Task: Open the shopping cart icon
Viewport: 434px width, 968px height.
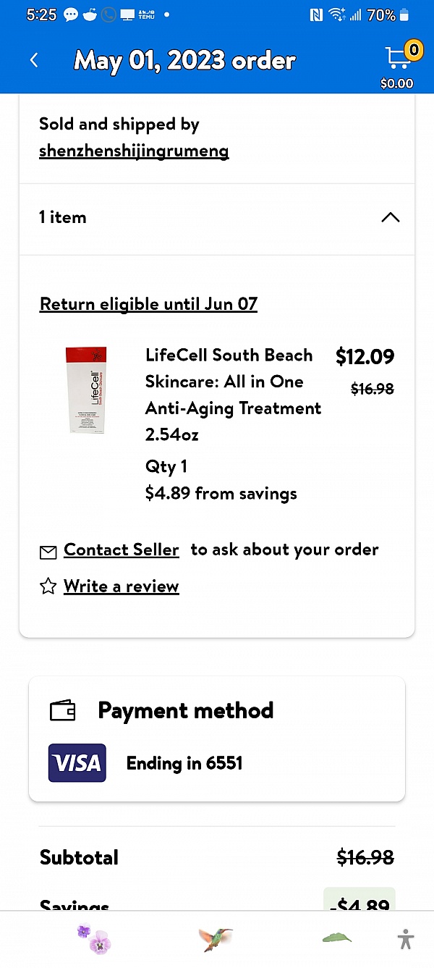Action: pyautogui.click(x=398, y=58)
